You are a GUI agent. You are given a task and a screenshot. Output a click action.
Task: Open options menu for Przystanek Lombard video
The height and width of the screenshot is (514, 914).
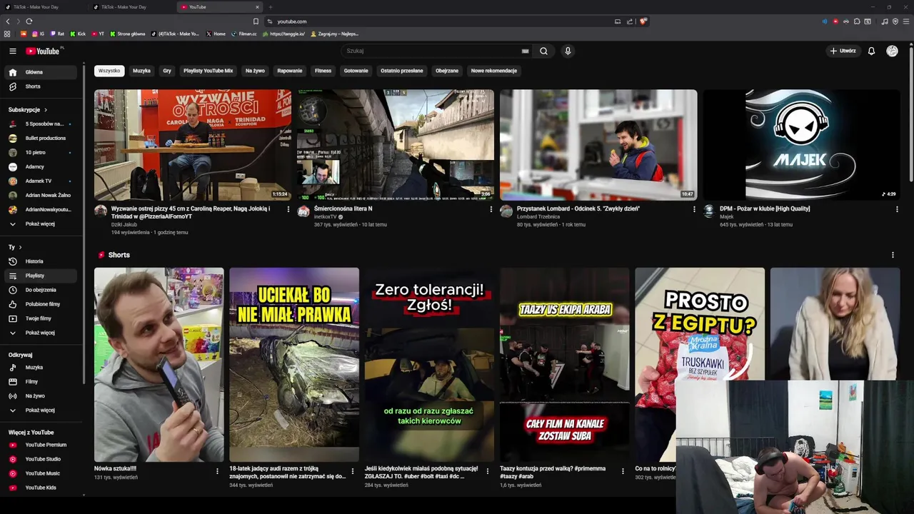(694, 209)
